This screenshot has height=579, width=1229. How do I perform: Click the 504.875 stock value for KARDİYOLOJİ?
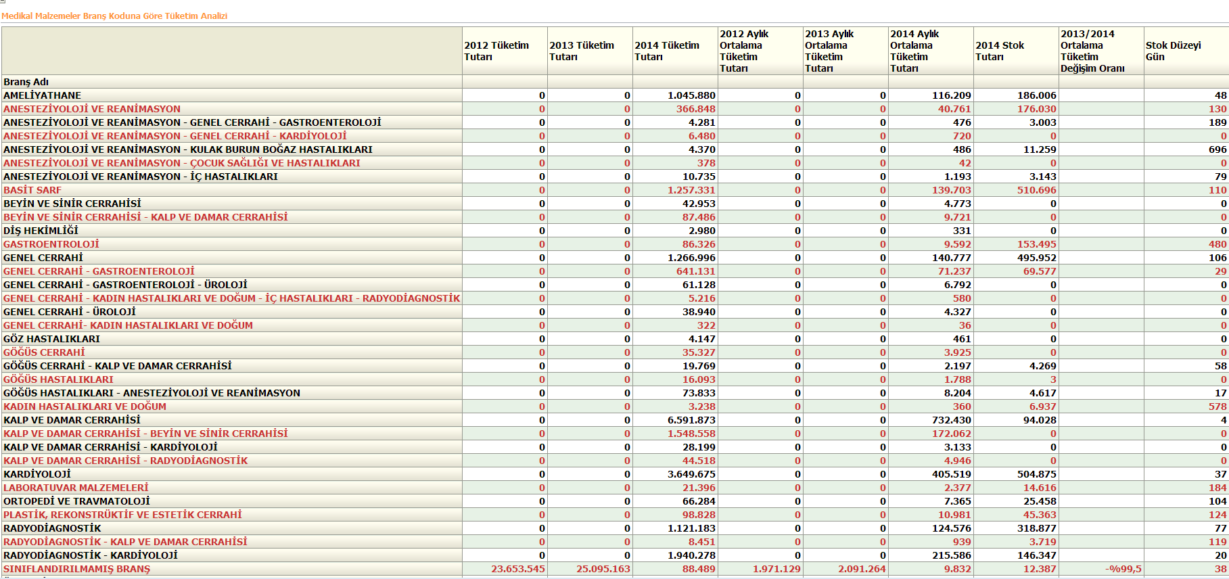[x=1037, y=474]
